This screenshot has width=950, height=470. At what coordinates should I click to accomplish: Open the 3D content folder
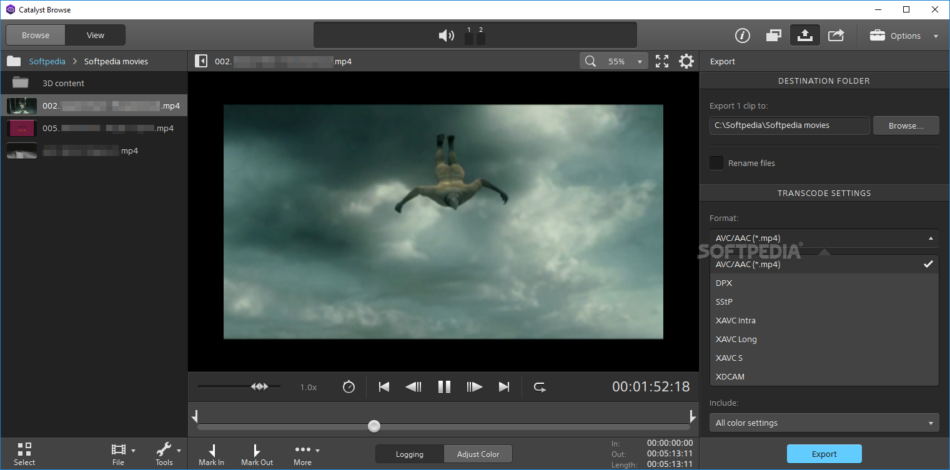coord(94,83)
